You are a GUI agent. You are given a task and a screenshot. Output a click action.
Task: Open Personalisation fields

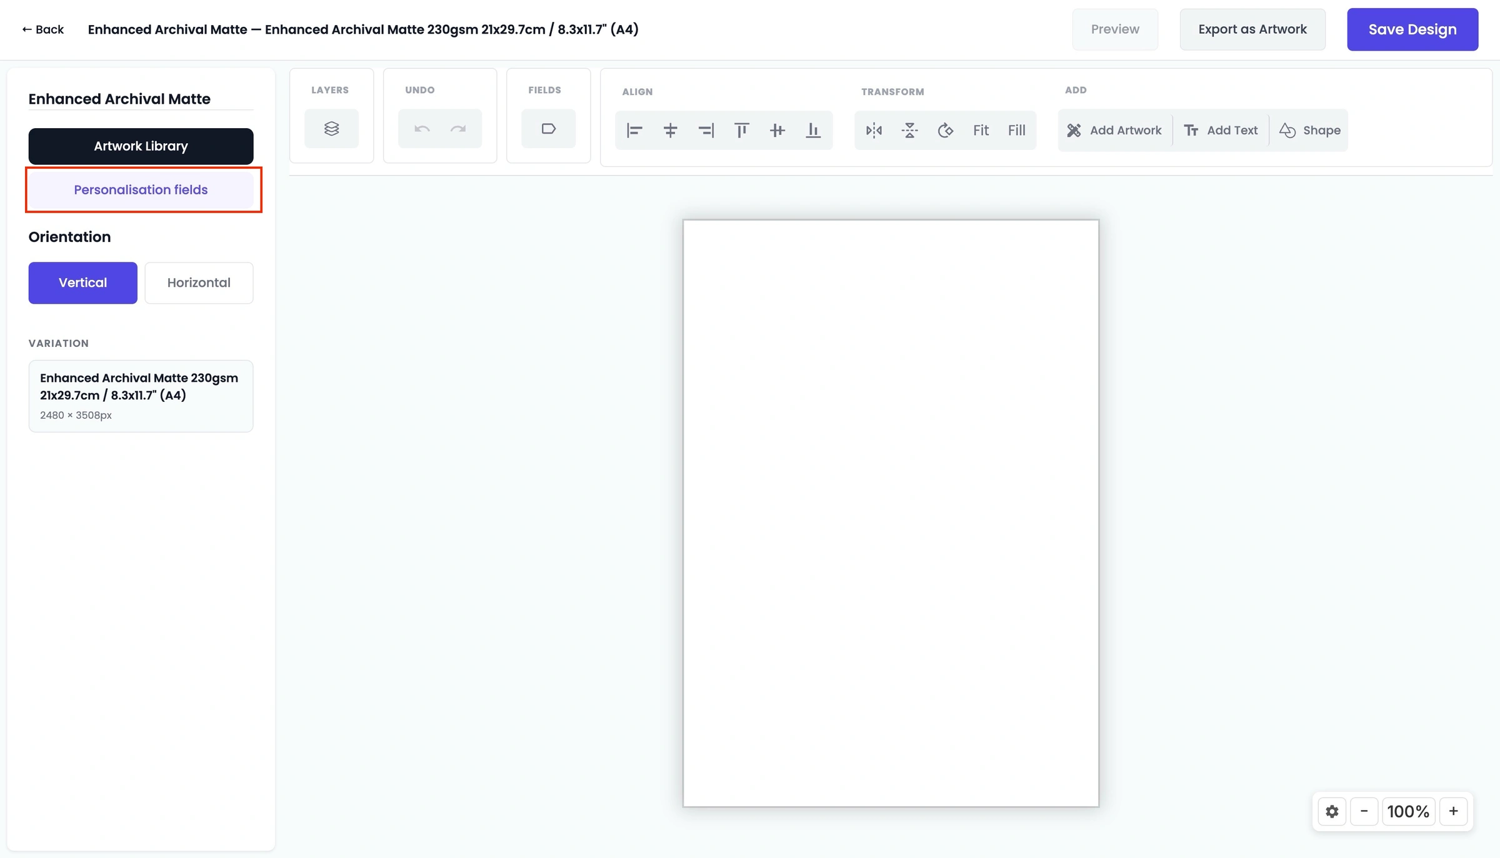141,189
